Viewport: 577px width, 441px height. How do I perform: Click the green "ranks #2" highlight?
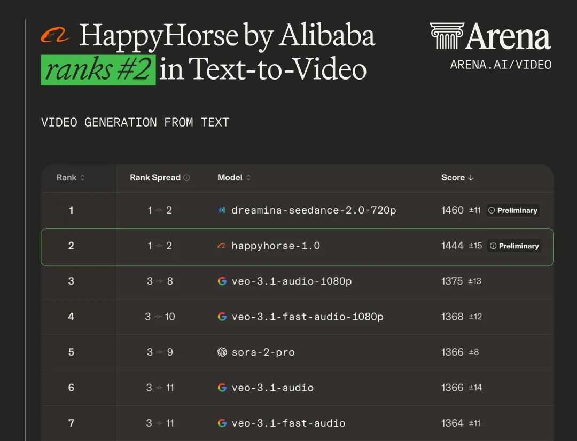[98, 70]
